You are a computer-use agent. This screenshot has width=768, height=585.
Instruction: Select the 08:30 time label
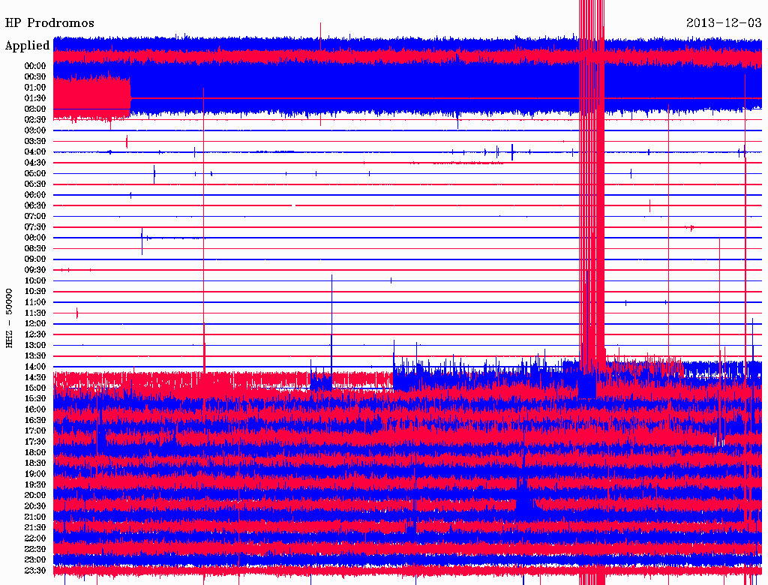(35, 248)
